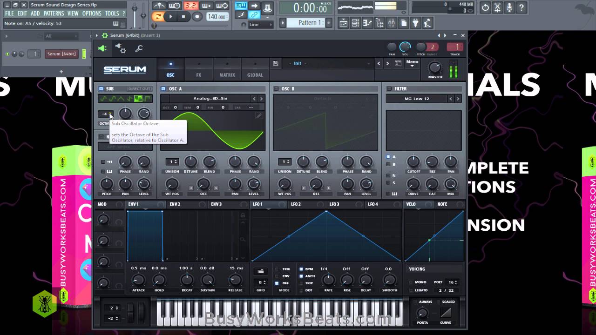This screenshot has width=596, height=335.
Task: Click the 140.000 tempo field
Action: pyautogui.click(x=217, y=17)
